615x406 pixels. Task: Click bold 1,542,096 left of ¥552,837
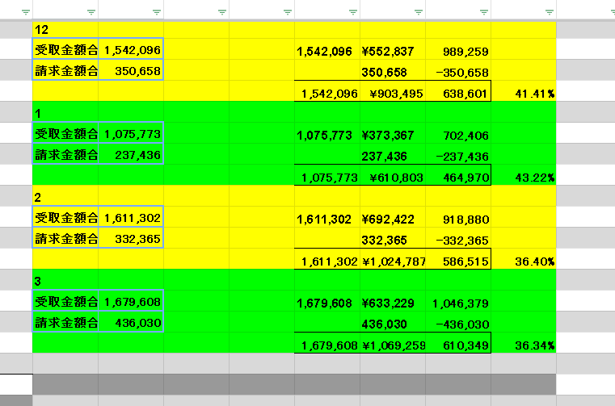coord(327,51)
